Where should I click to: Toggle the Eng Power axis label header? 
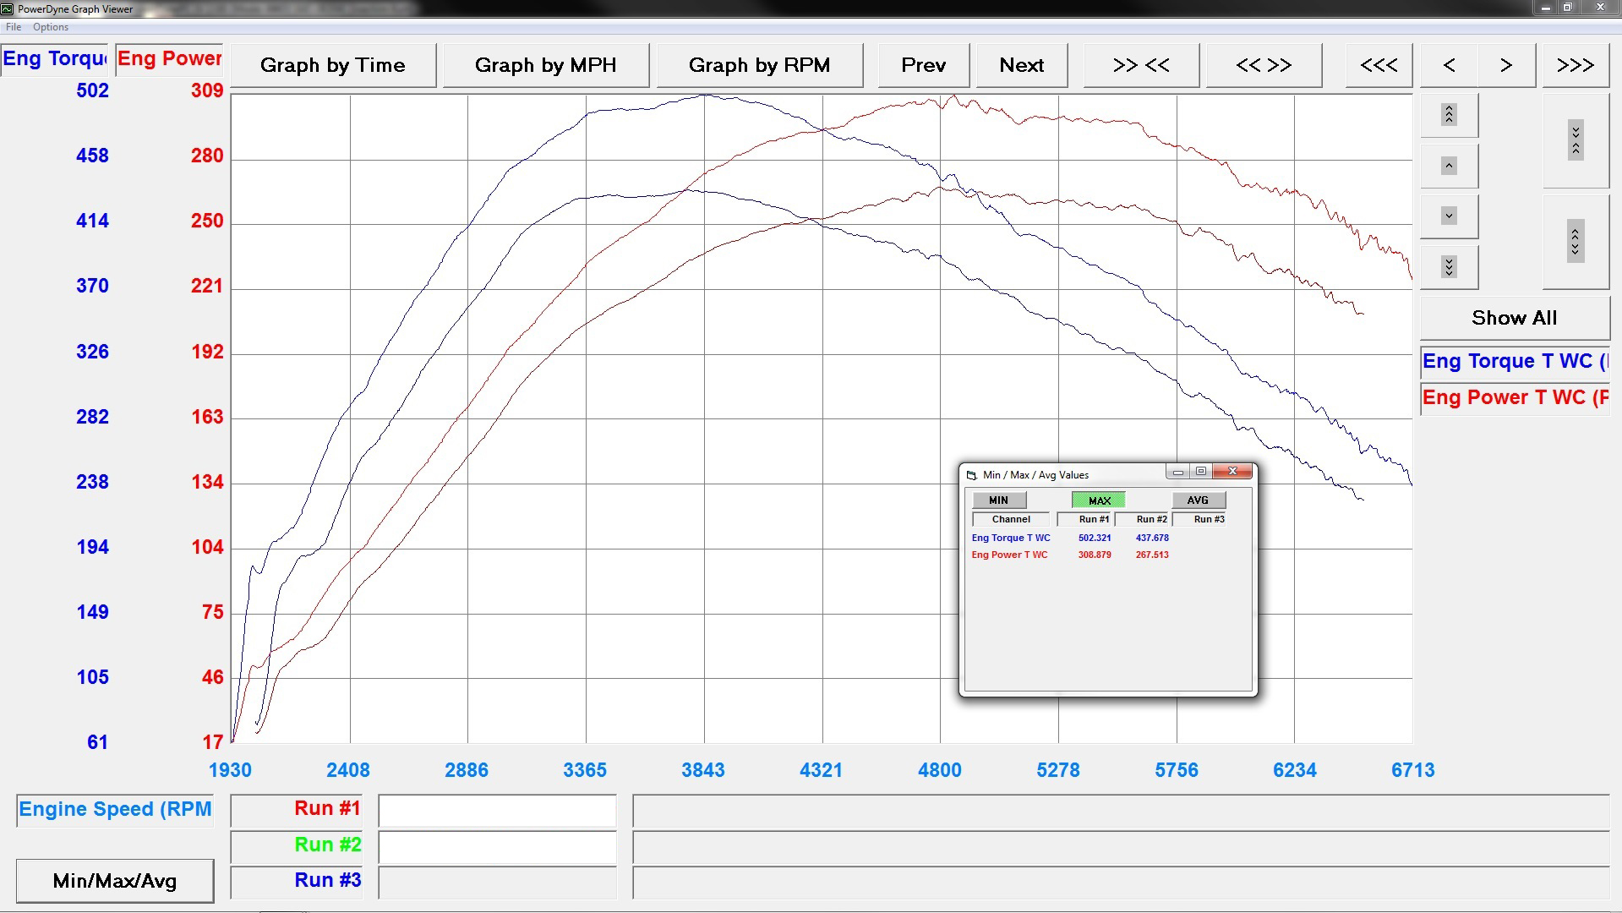[x=169, y=59]
